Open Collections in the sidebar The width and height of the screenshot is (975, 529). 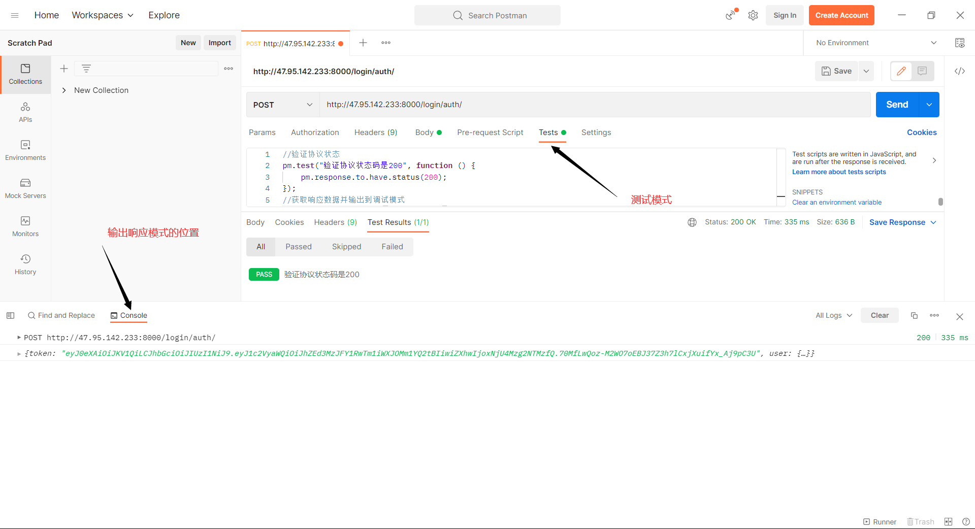25,74
